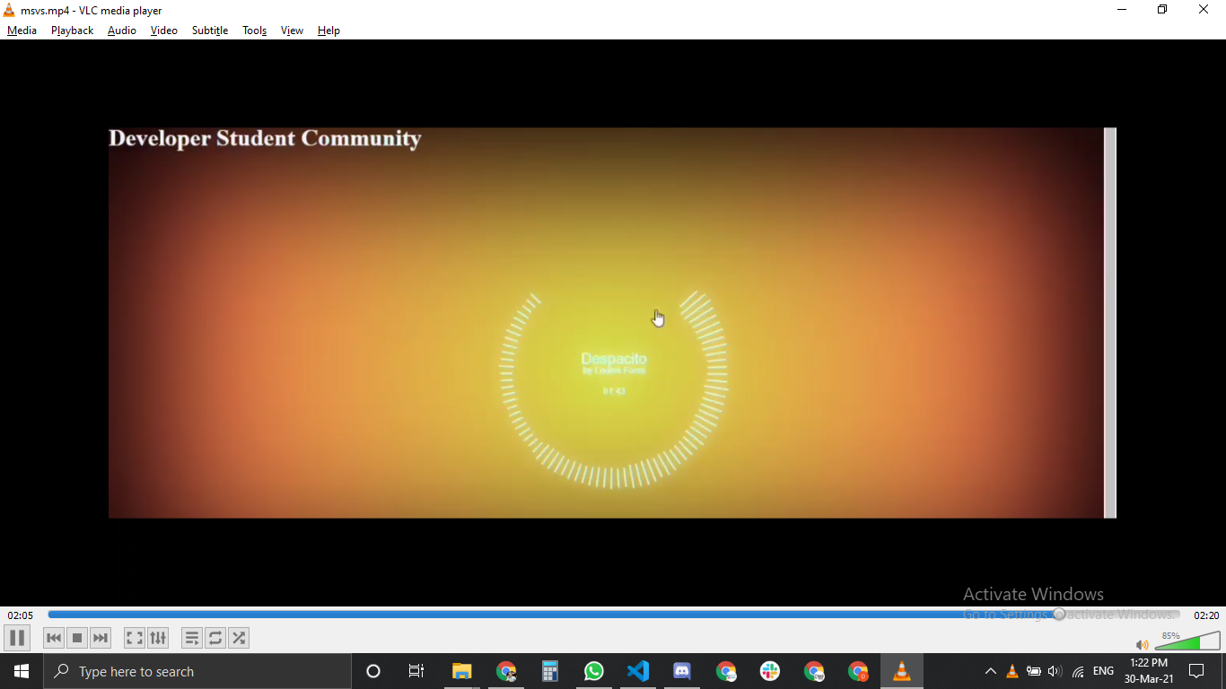The image size is (1226, 689).
Task: Open the Tools menu
Action: click(x=255, y=31)
